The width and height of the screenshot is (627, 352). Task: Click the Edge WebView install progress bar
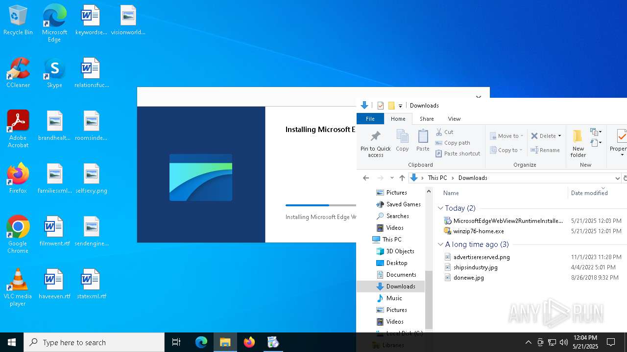pos(321,205)
